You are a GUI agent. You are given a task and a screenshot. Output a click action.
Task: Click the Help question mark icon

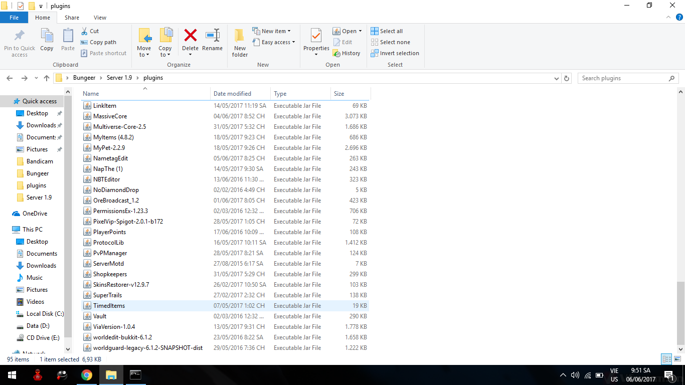click(x=679, y=18)
